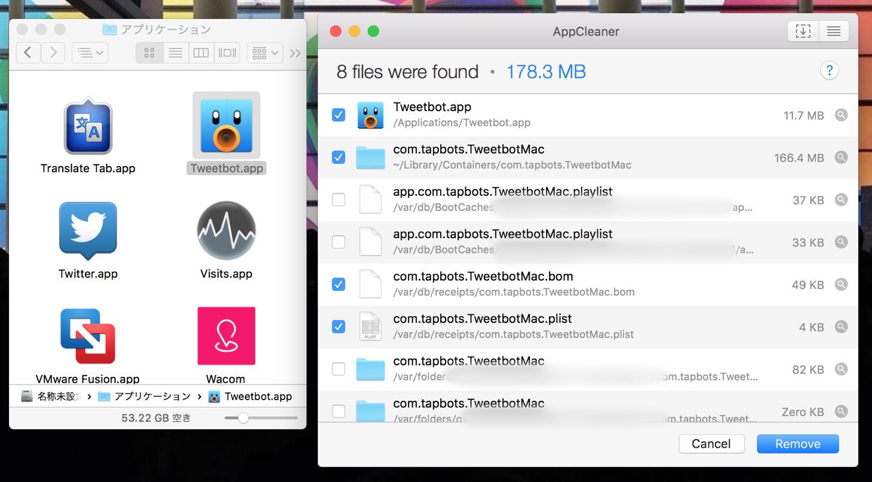
Task: Select Visits.app icon in Finder window
Action: pos(226,231)
